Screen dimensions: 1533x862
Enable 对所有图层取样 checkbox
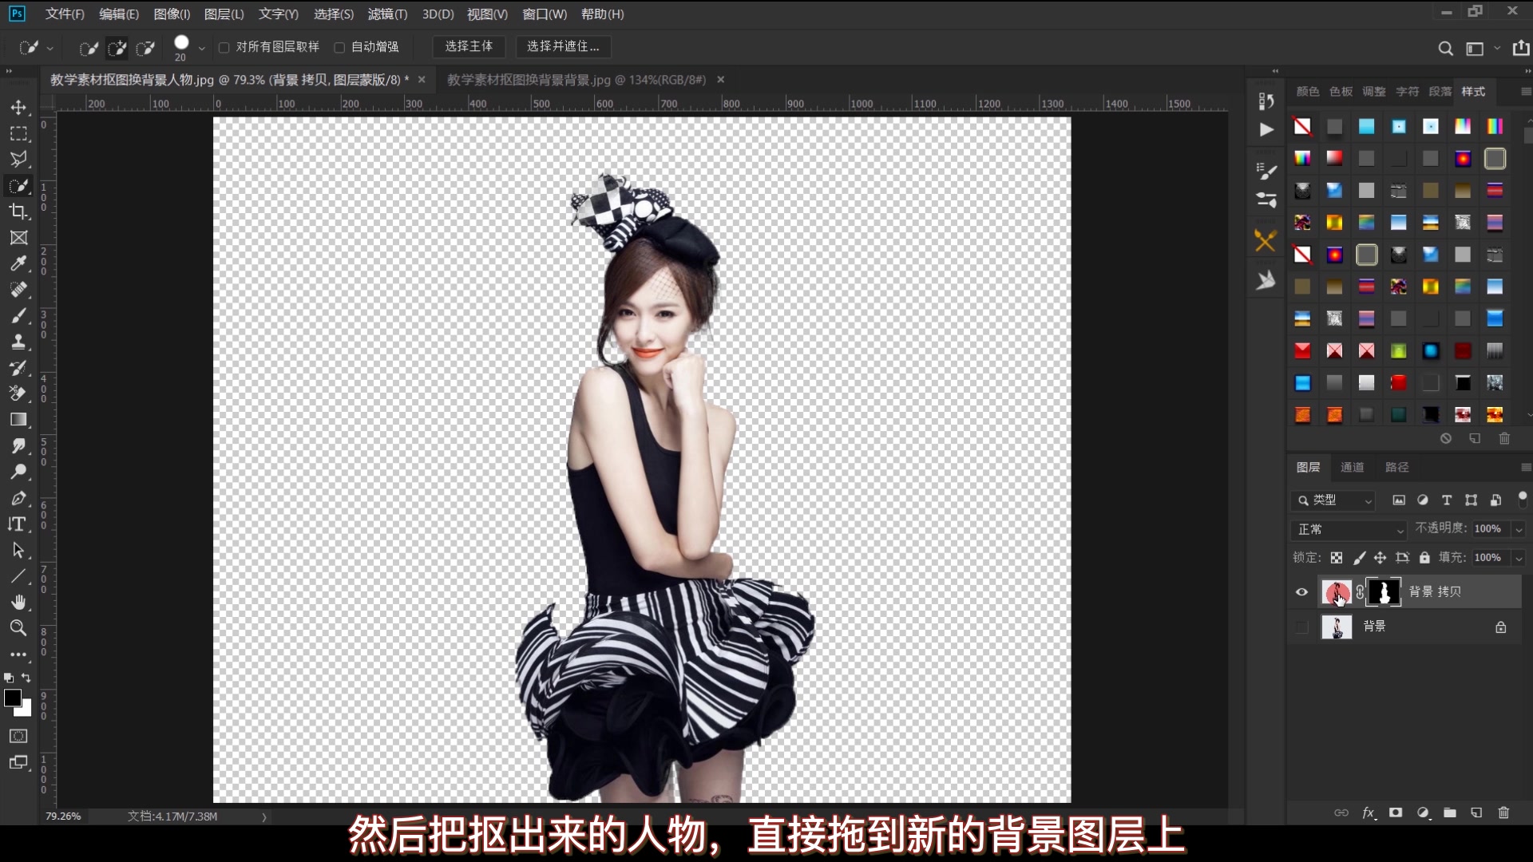coord(224,48)
